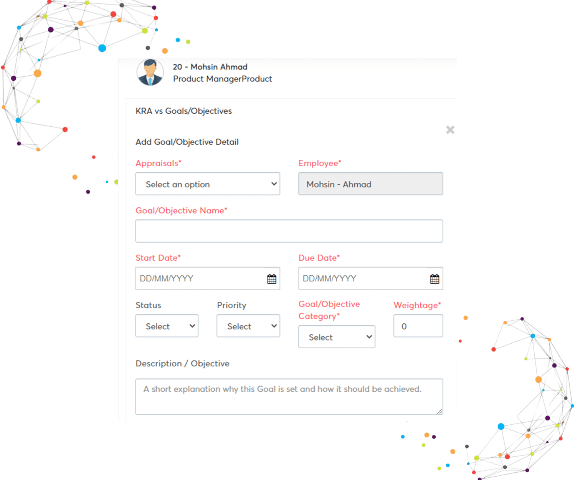Image resolution: width=575 pixels, height=480 pixels.
Task: Click the Add Goal/Objective Detail title
Action: [187, 142]
